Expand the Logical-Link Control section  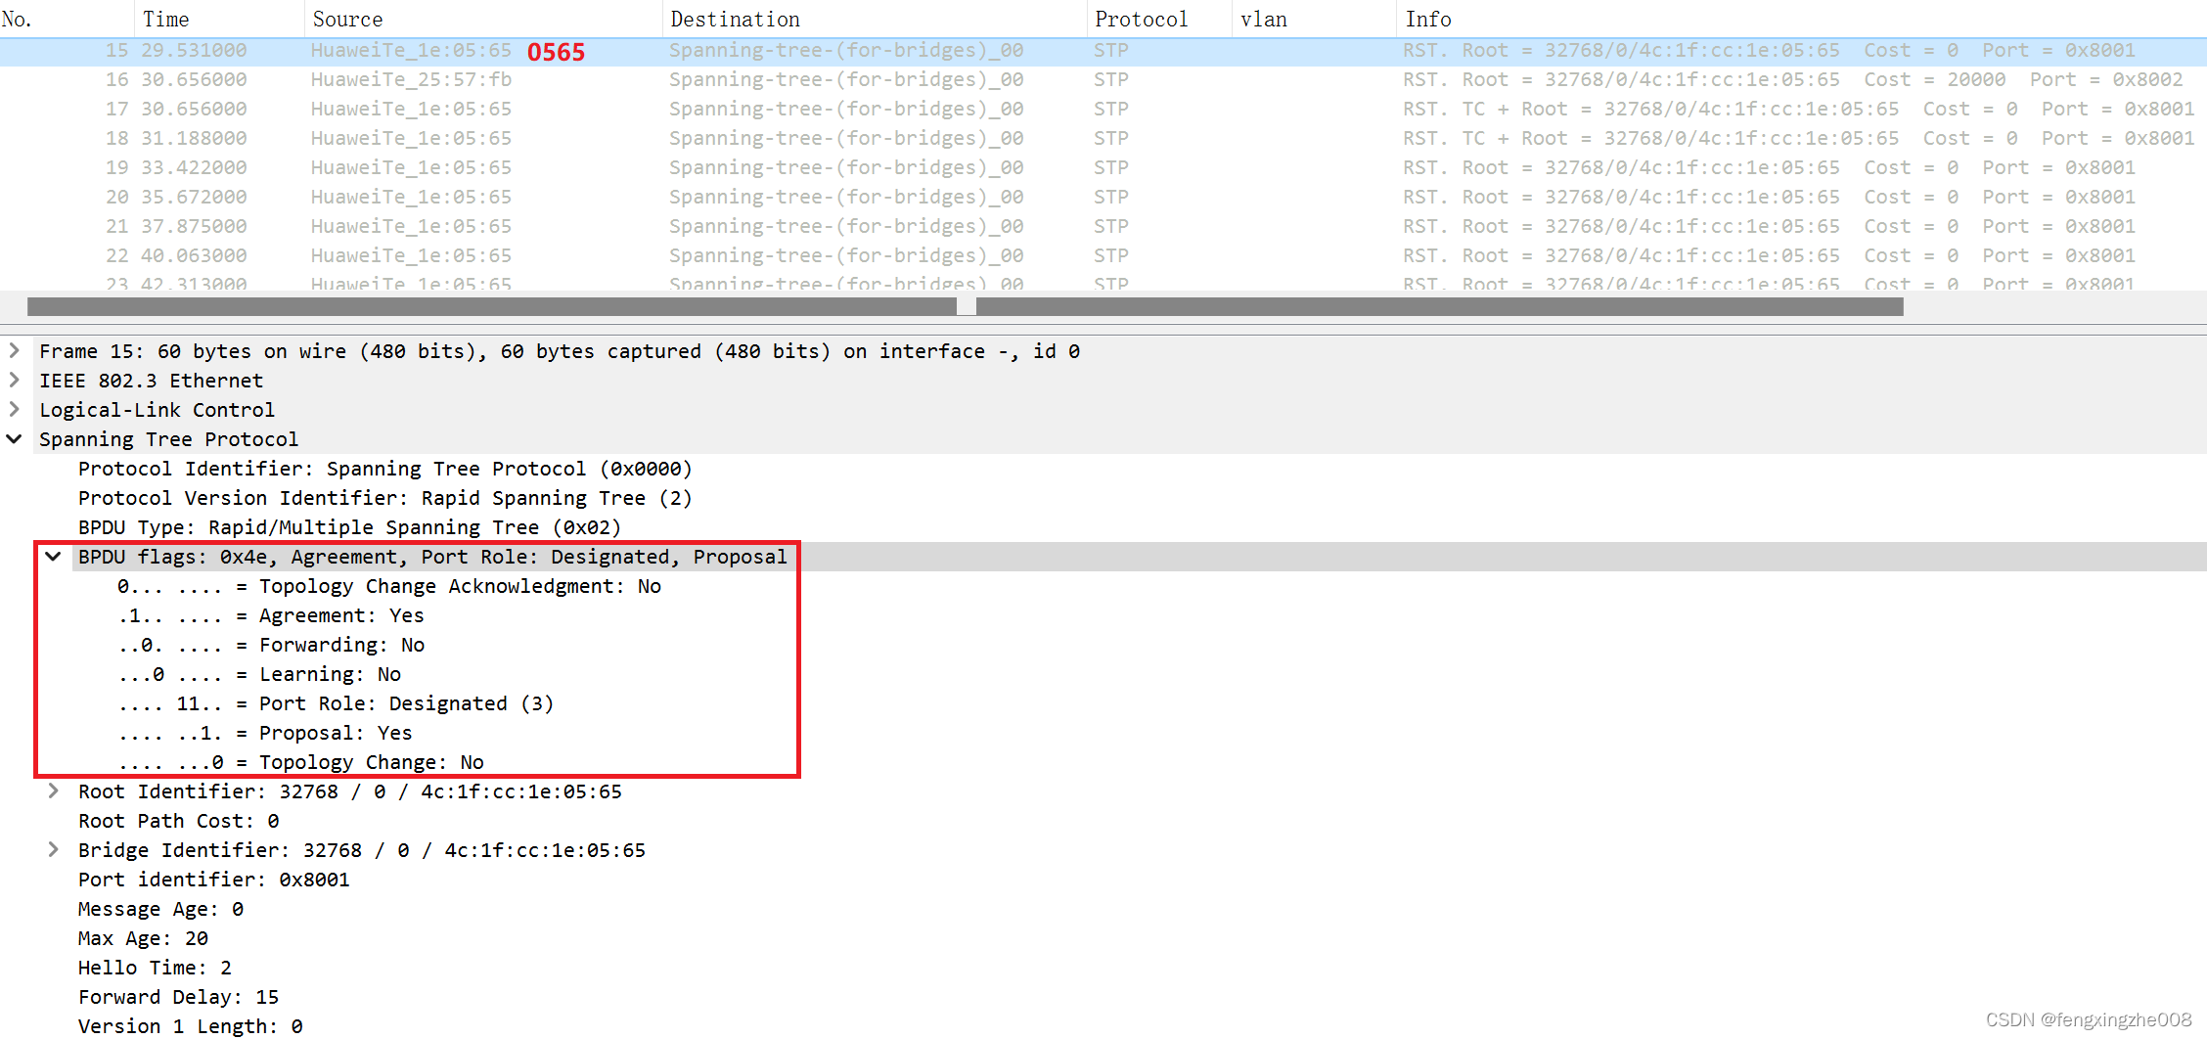[x=14, y=409]
